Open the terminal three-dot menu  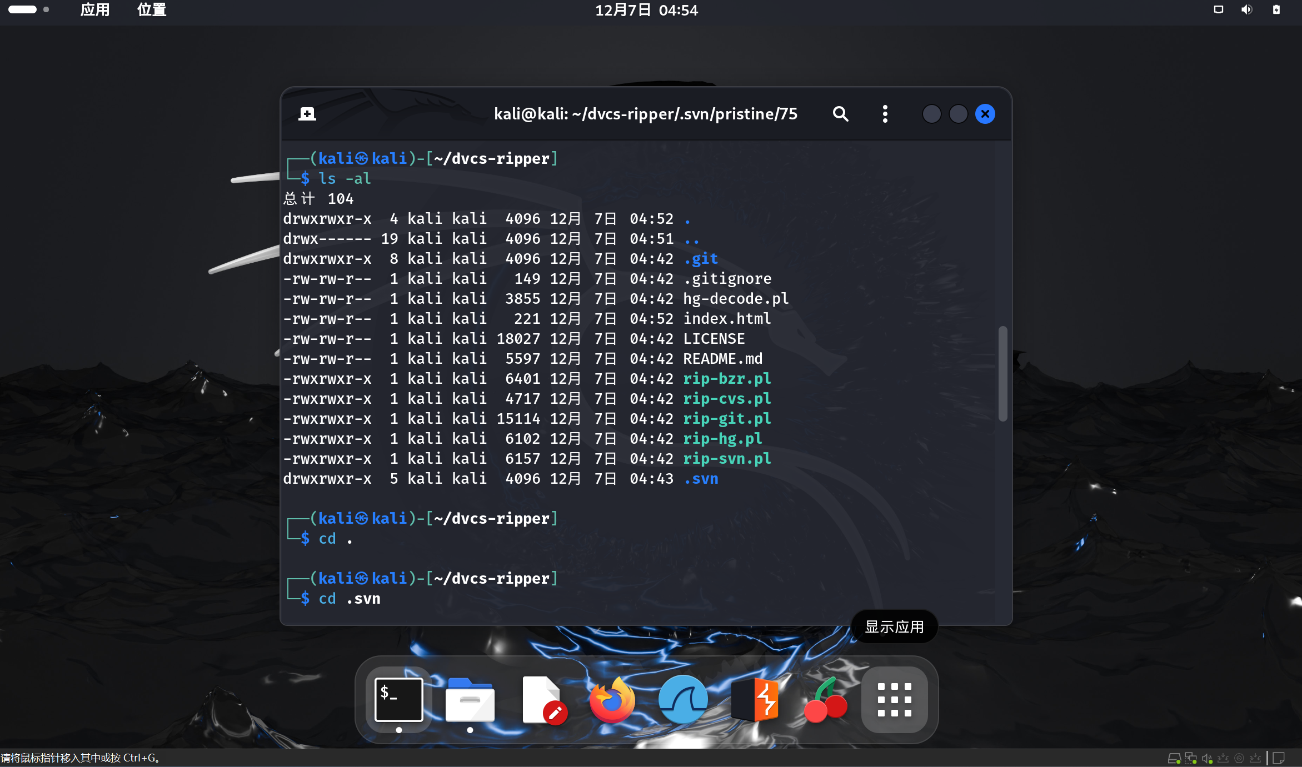[885, 114]
